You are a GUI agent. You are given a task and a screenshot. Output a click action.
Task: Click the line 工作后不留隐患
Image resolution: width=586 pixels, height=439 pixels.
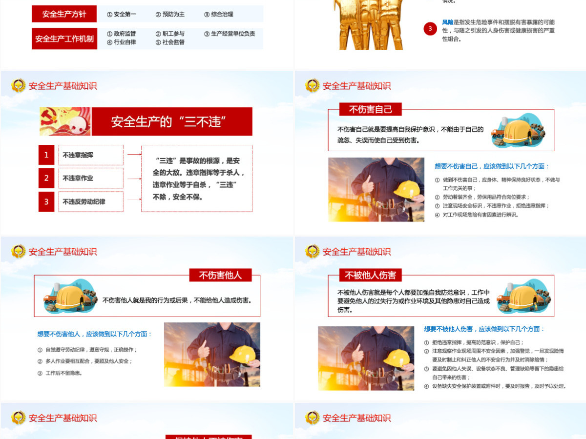coord(60,373)
